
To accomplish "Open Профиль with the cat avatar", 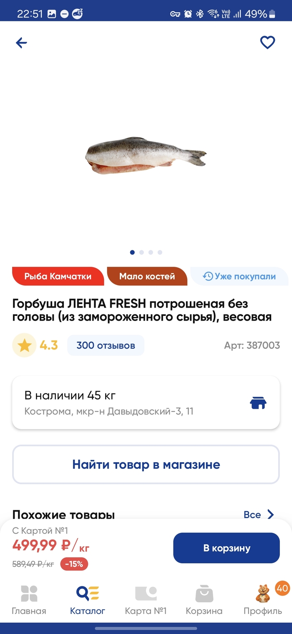I will coord(263,600).
